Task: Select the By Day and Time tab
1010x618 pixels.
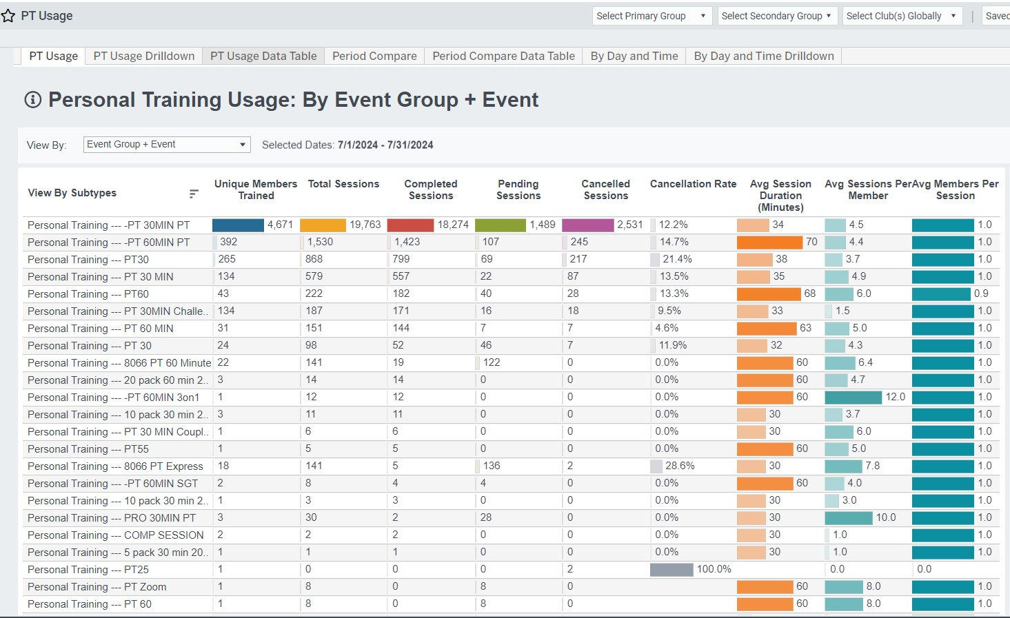Action: coord(634,55)
